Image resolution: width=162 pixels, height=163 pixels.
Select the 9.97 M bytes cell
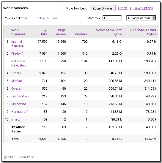[x=152, y=42]
